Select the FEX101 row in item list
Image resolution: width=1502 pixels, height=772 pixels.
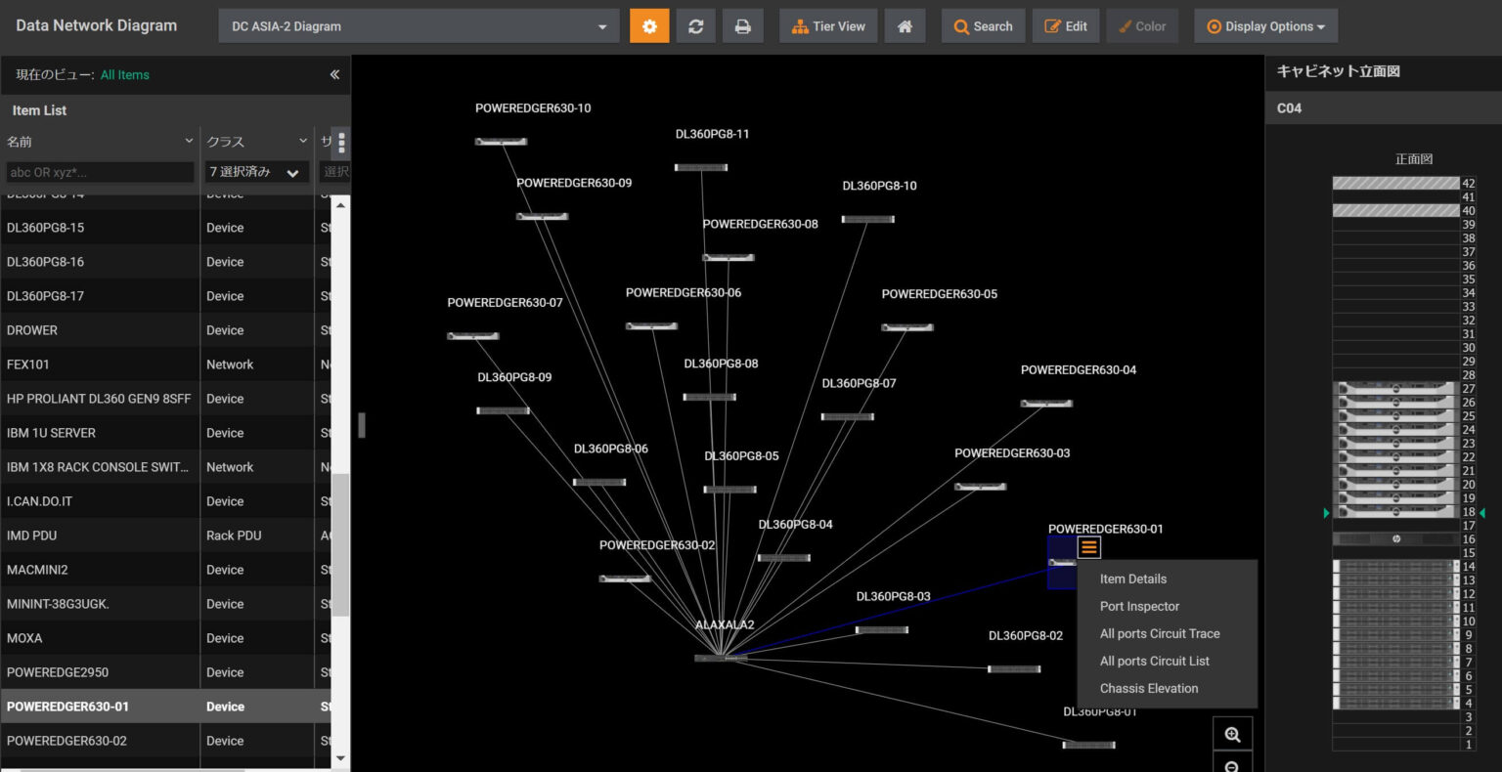(98, 365)
